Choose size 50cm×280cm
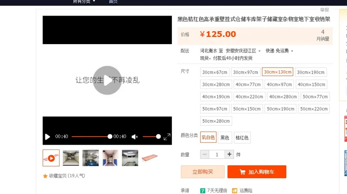This screenshot has height=194, width=347. [x=216, y=121]
